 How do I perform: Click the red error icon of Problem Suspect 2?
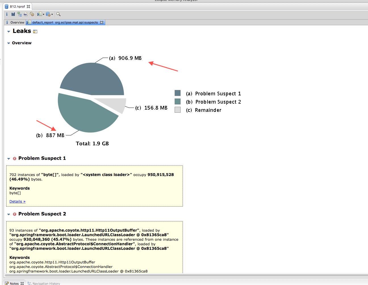click(x=15, y=214)
